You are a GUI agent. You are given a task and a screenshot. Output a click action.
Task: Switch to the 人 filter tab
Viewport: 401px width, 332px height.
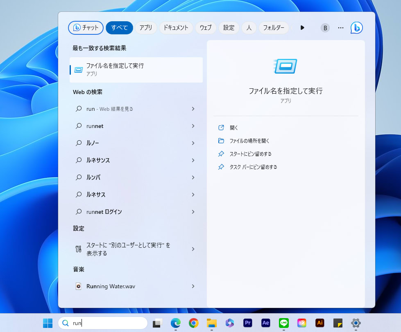[249, 27]
